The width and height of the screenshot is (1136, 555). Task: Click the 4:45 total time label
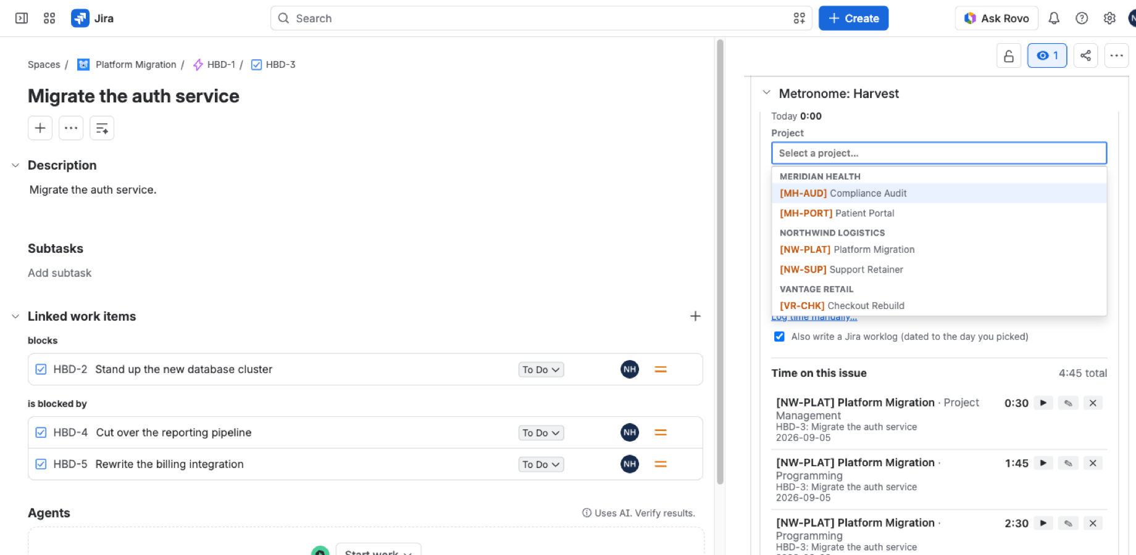pyautogui.click(x=1083, y=373)
